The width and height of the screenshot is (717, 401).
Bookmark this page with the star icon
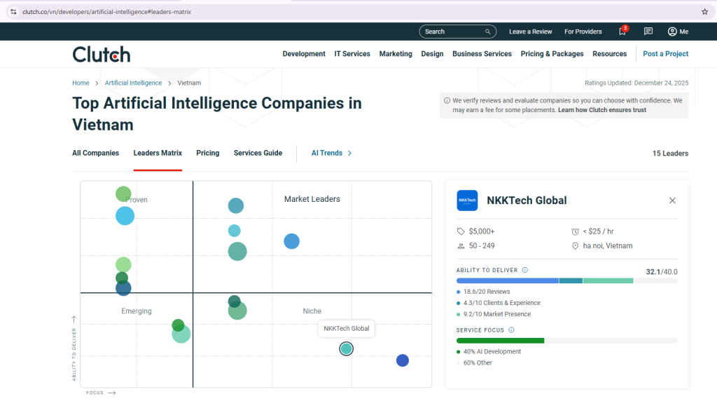point(704,12)
